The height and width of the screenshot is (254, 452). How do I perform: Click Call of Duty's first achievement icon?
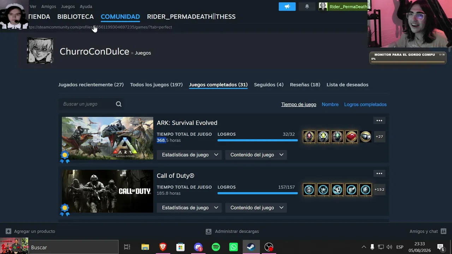309,189
